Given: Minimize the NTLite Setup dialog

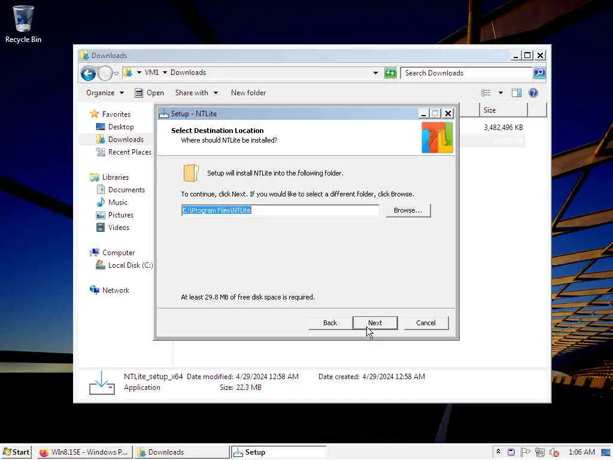Looking at the screenshot, I should pyautogui.click(x=423, y=113).
